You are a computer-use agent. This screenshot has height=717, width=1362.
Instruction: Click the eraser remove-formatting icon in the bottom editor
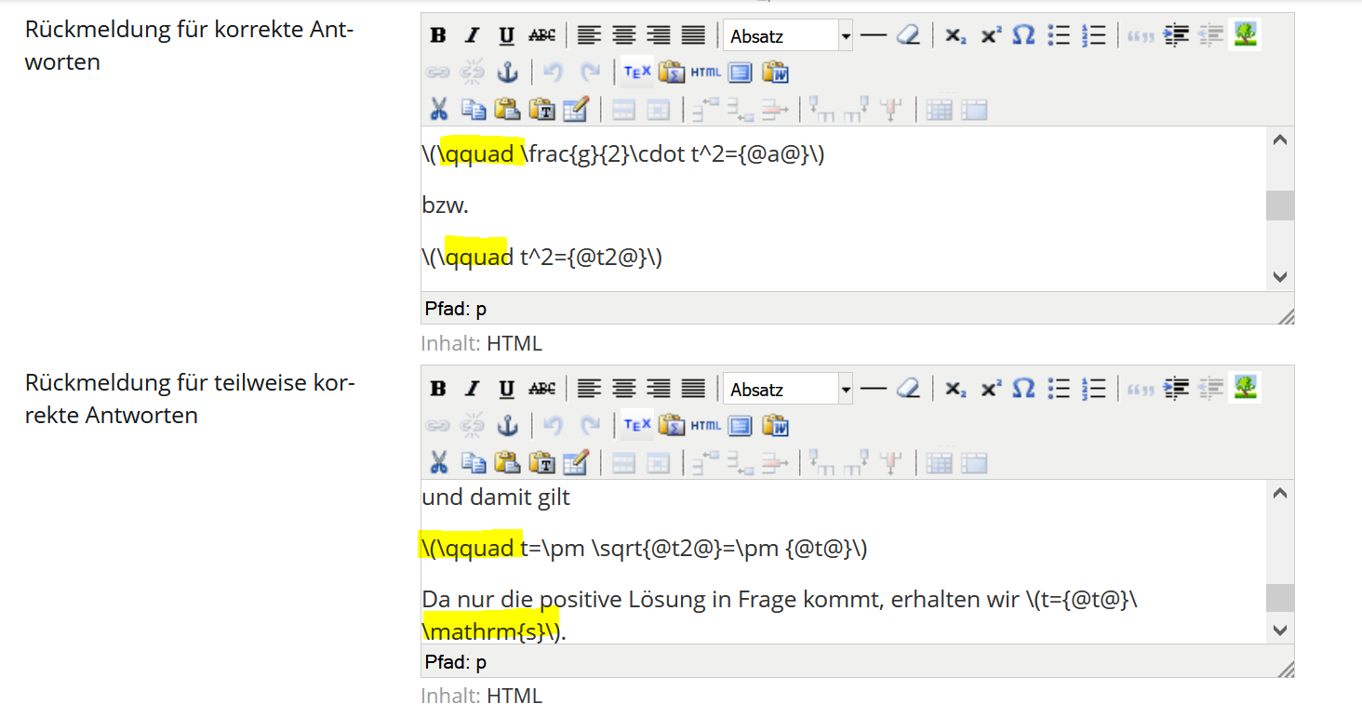[x=908, y=390]
